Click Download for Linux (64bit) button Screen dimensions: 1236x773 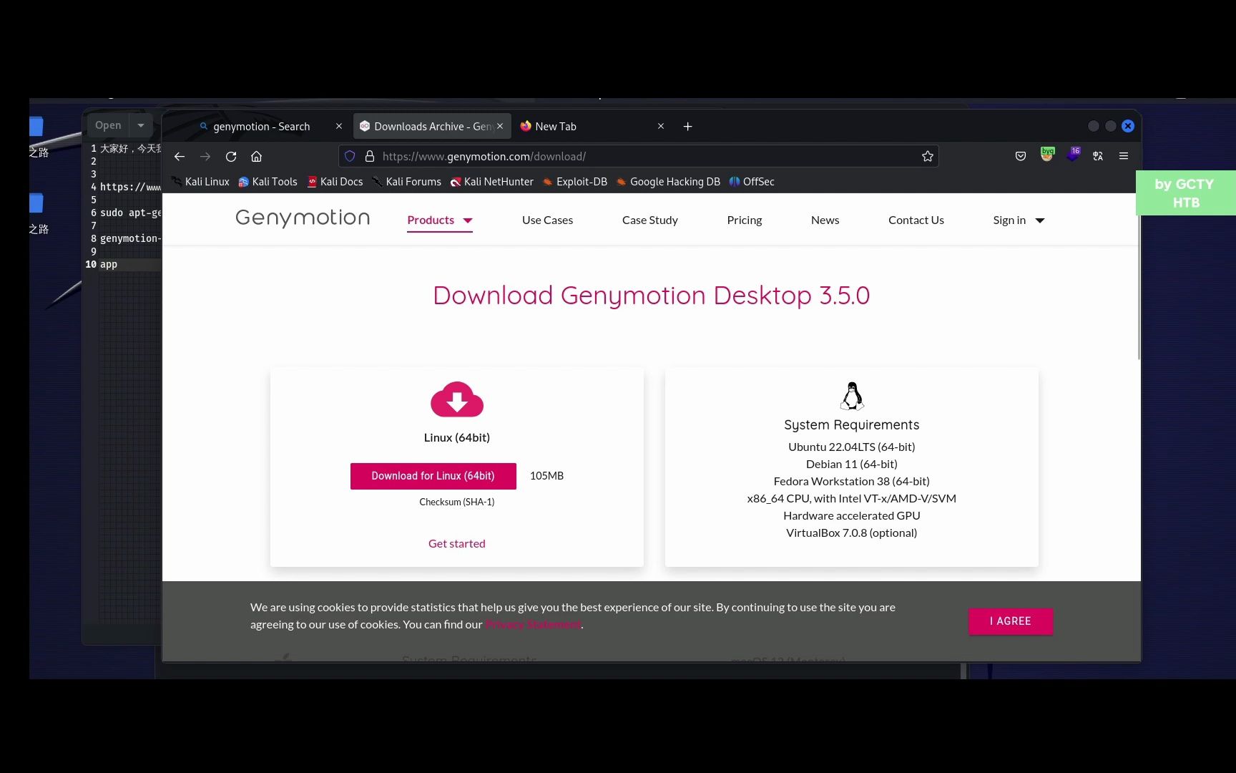[x=433, y=476]
